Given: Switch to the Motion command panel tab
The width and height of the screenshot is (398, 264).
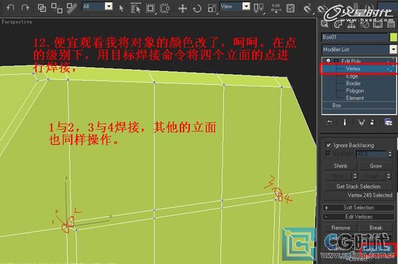Looking at the screenshot, I should pyautogui.click(x=365, y=24).
